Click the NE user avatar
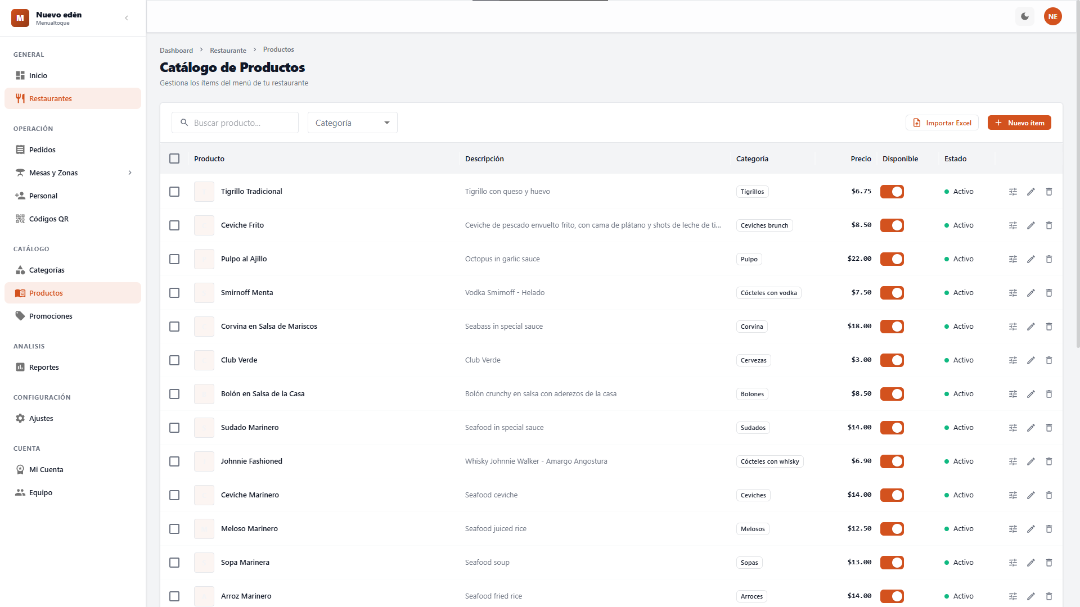Viewport: 1080px width, 607px height. [1052, 16]
